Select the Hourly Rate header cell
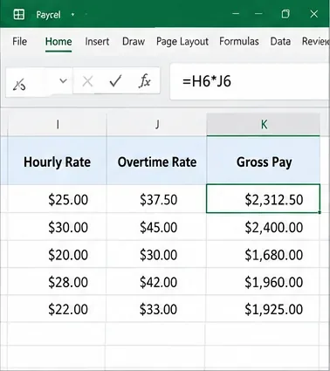Screen dimensions: 330x371 [58, 161]
